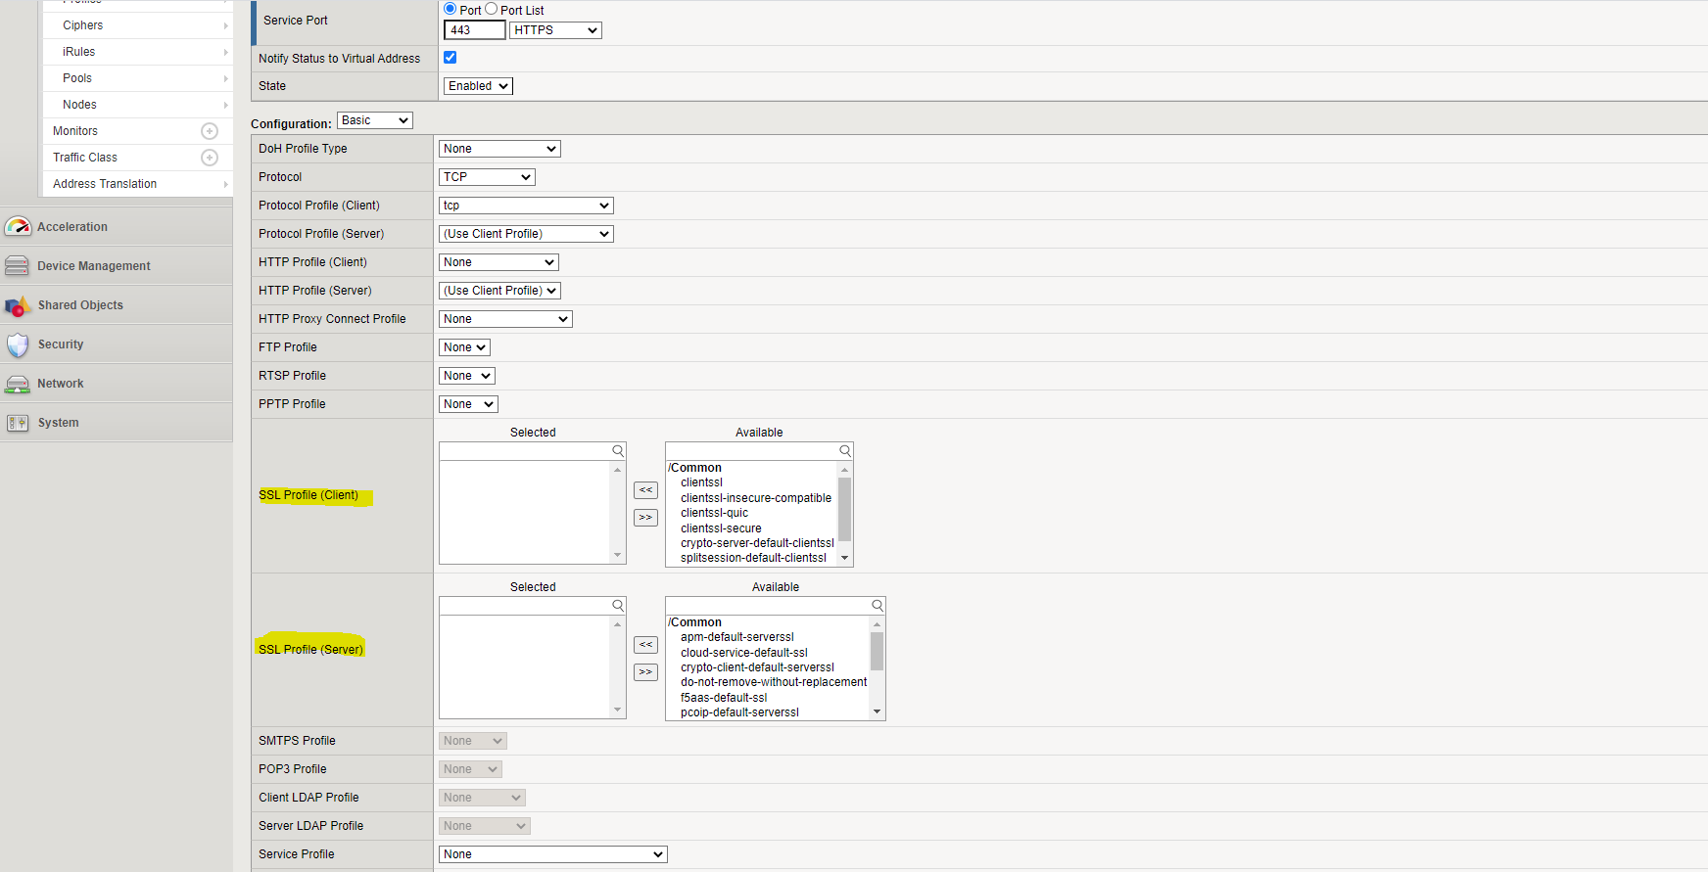Open the HTTP Profile (Client) dropdown
This screenshot has width=1708, height=872.
click(498, 262)
